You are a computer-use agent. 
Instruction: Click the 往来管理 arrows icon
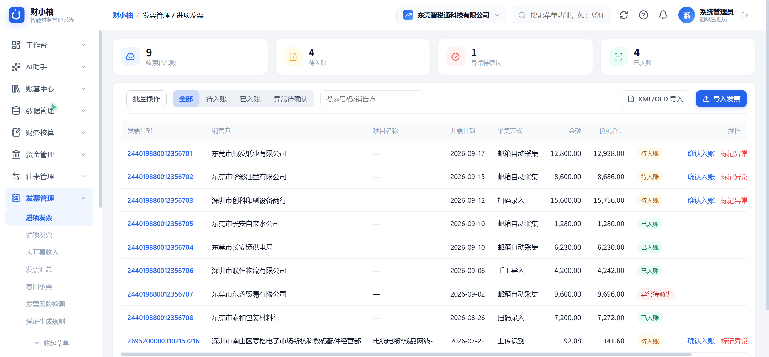16,176
